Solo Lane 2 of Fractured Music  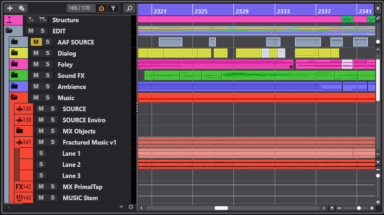pos(41,164)
